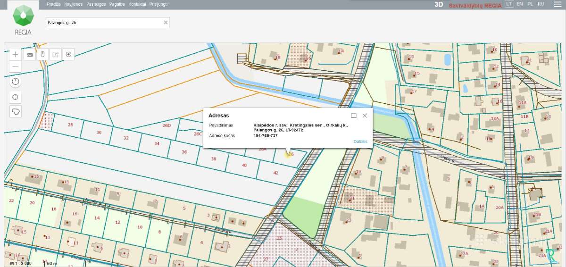Select the ruler measurement tool
This screenshot has width=566, height=267.
point(30,55)
